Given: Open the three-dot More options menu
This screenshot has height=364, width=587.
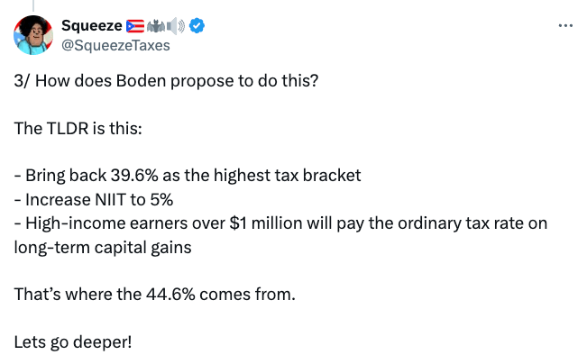Looking at the screenshot, I should pos(565,25).
